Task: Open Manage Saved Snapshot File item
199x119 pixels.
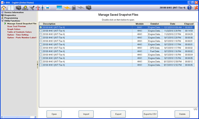Action: (x=22, y=23)
